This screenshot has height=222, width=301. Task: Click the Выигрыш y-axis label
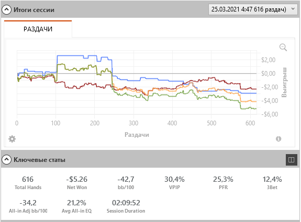tap(284, 83)
